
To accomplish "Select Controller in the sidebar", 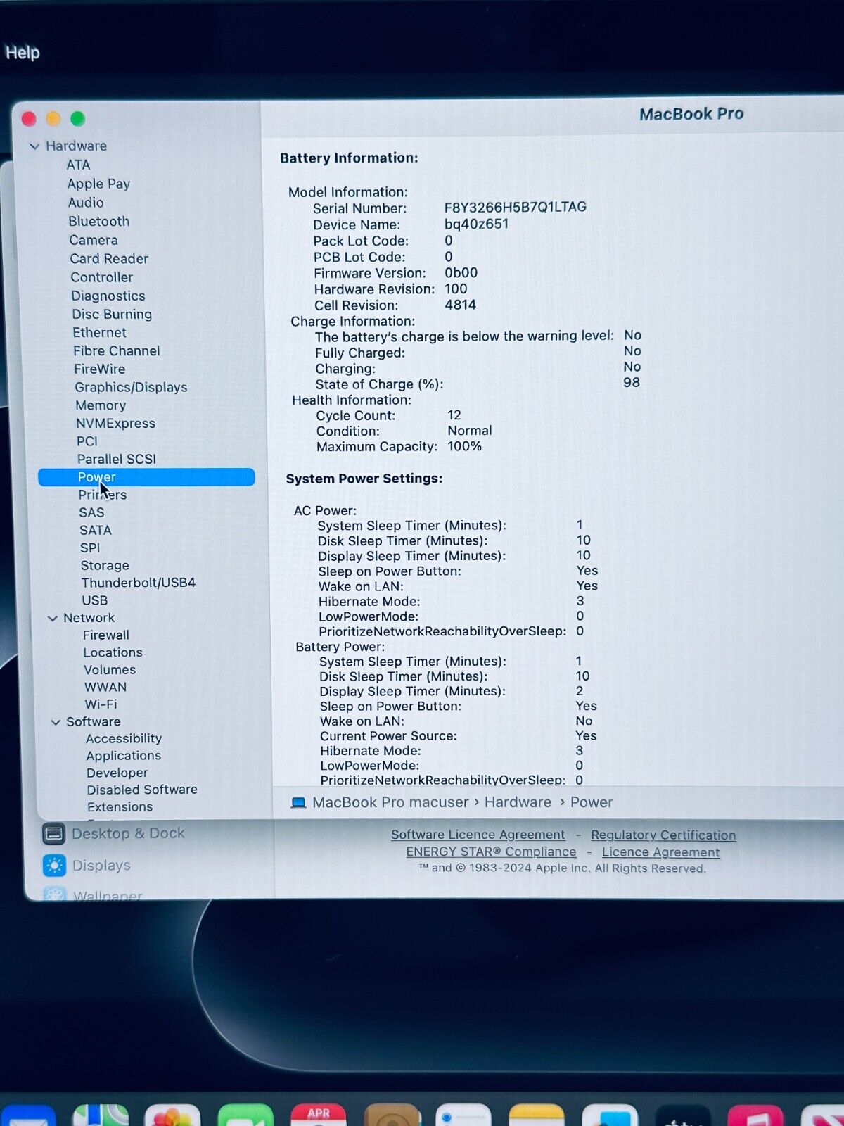I will coord(101,277).
